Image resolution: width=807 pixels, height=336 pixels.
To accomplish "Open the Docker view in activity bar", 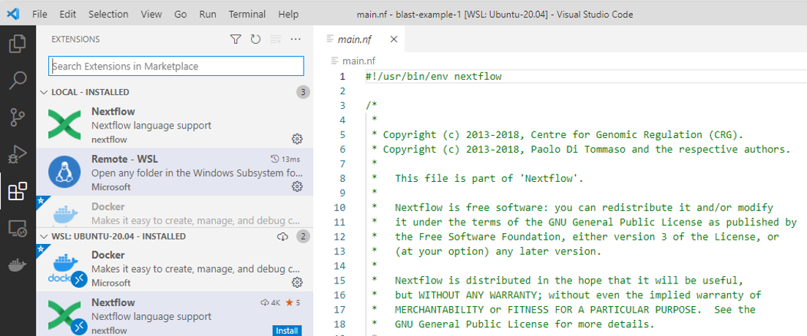I will click(17, 266).
